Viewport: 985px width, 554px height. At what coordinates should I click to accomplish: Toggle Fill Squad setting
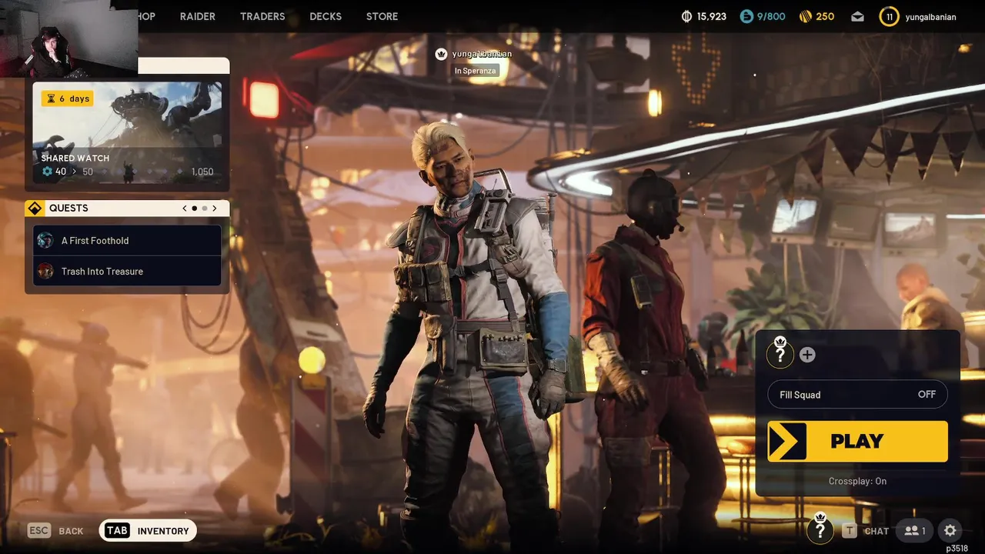pos(857,395)
